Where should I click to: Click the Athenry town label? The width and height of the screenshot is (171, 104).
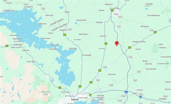pos(140,90)
